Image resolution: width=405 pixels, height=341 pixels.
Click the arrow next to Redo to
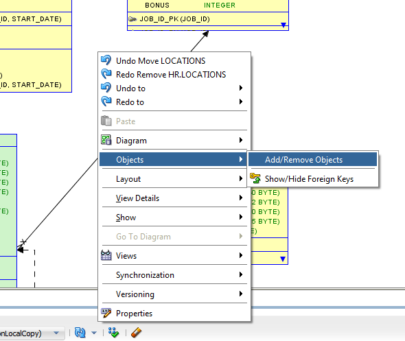tap(241, 102)
